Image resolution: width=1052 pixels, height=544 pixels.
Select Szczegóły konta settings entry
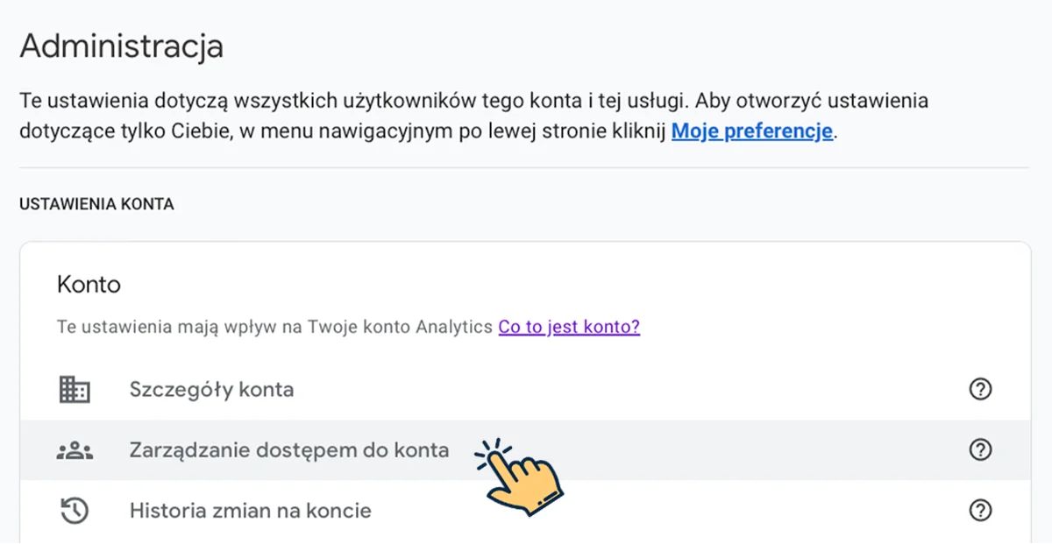pos(211,389)
